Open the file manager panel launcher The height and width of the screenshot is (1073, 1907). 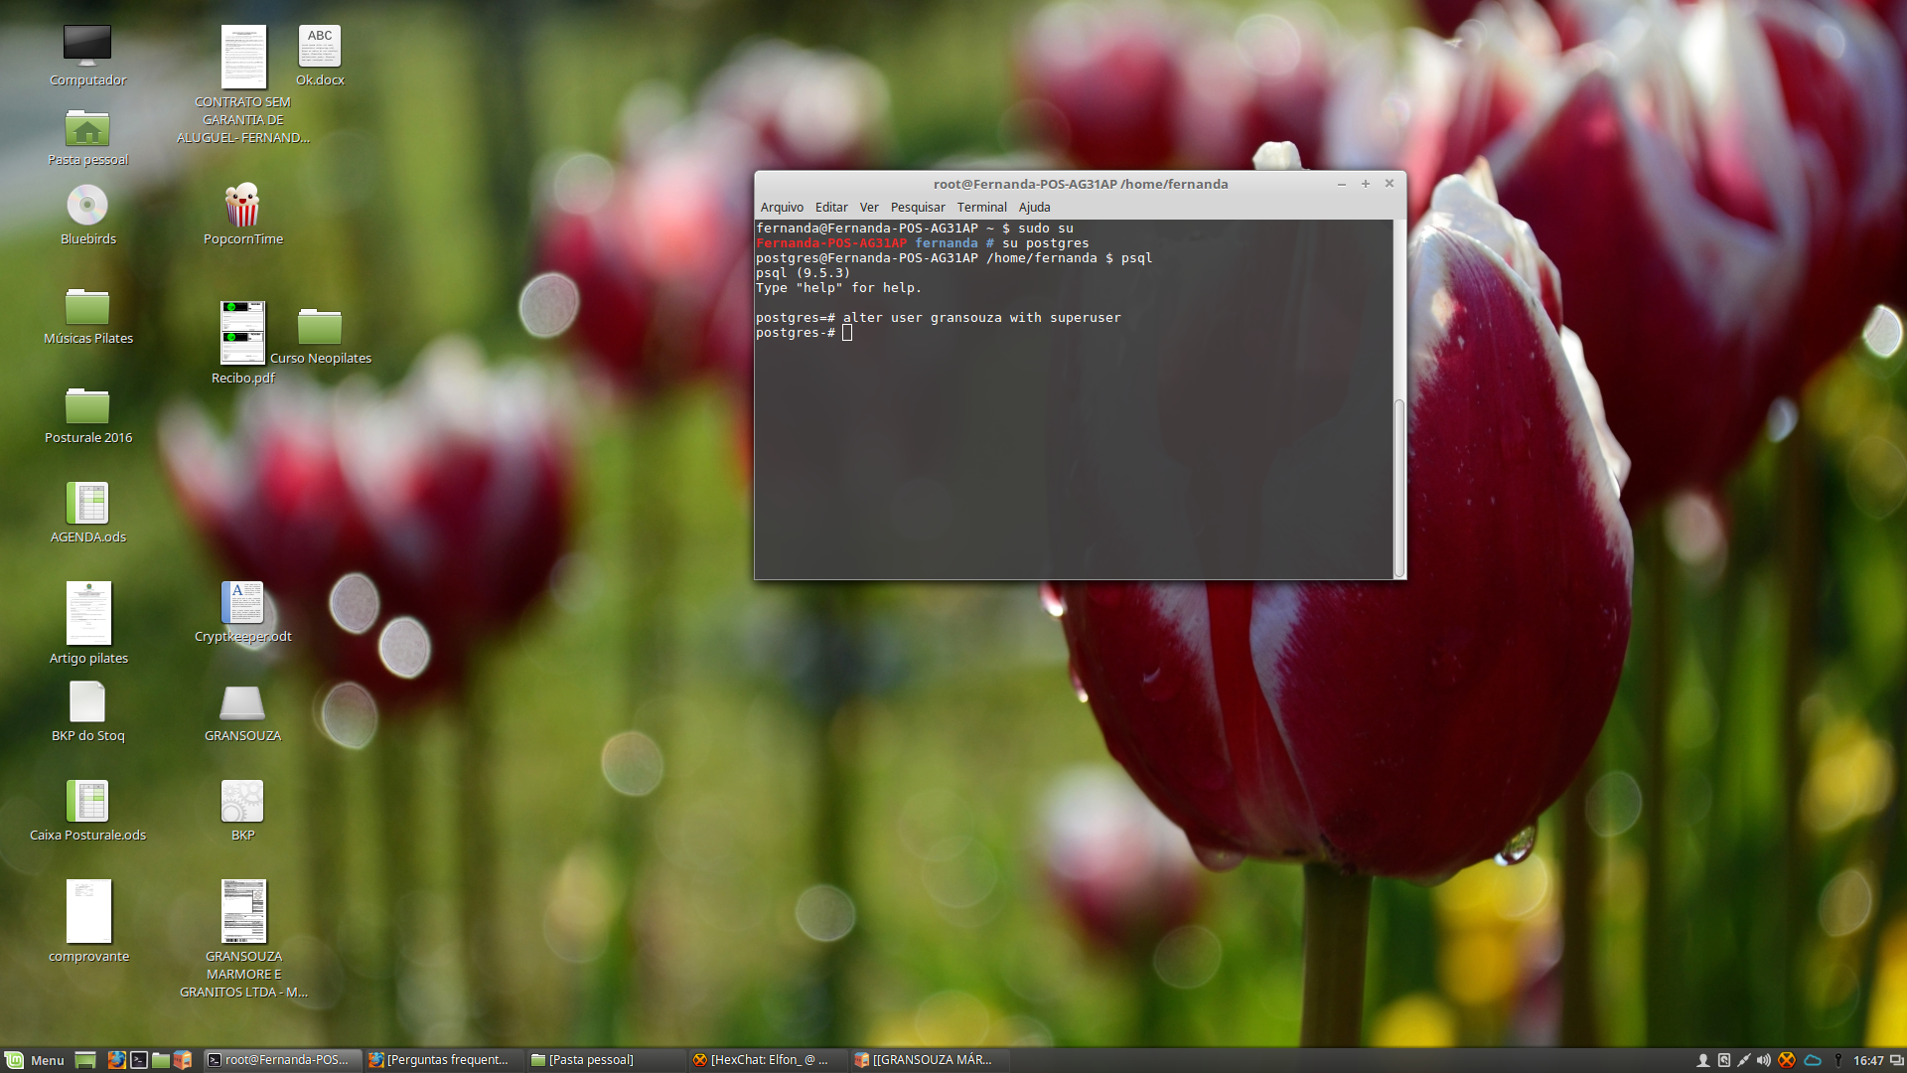pos(161,1060)
